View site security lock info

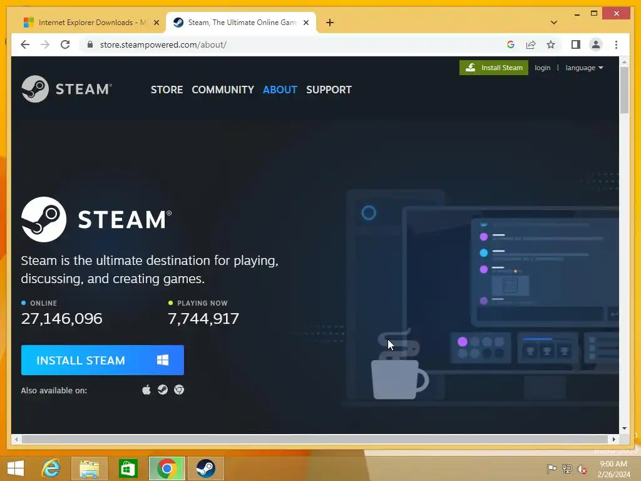(x=90, y=44)
